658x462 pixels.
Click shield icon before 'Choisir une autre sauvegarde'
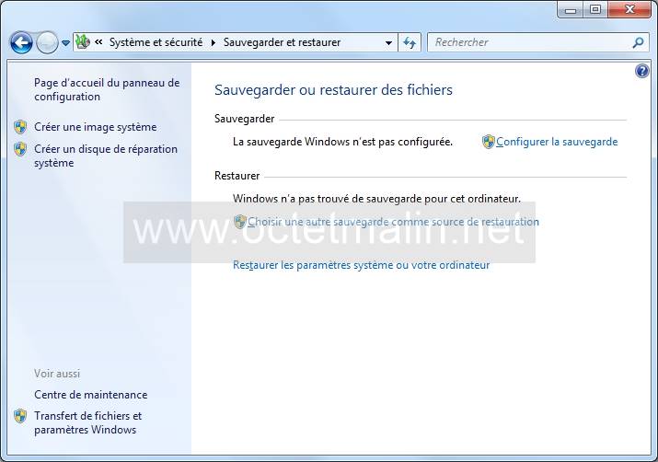(x=240, y=222)
